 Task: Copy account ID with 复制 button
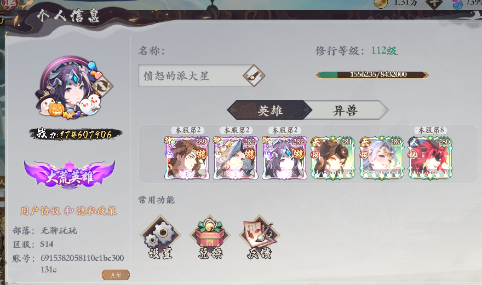(116, 275)
